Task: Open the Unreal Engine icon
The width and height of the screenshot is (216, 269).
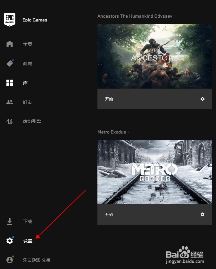Action: (10, 121)
